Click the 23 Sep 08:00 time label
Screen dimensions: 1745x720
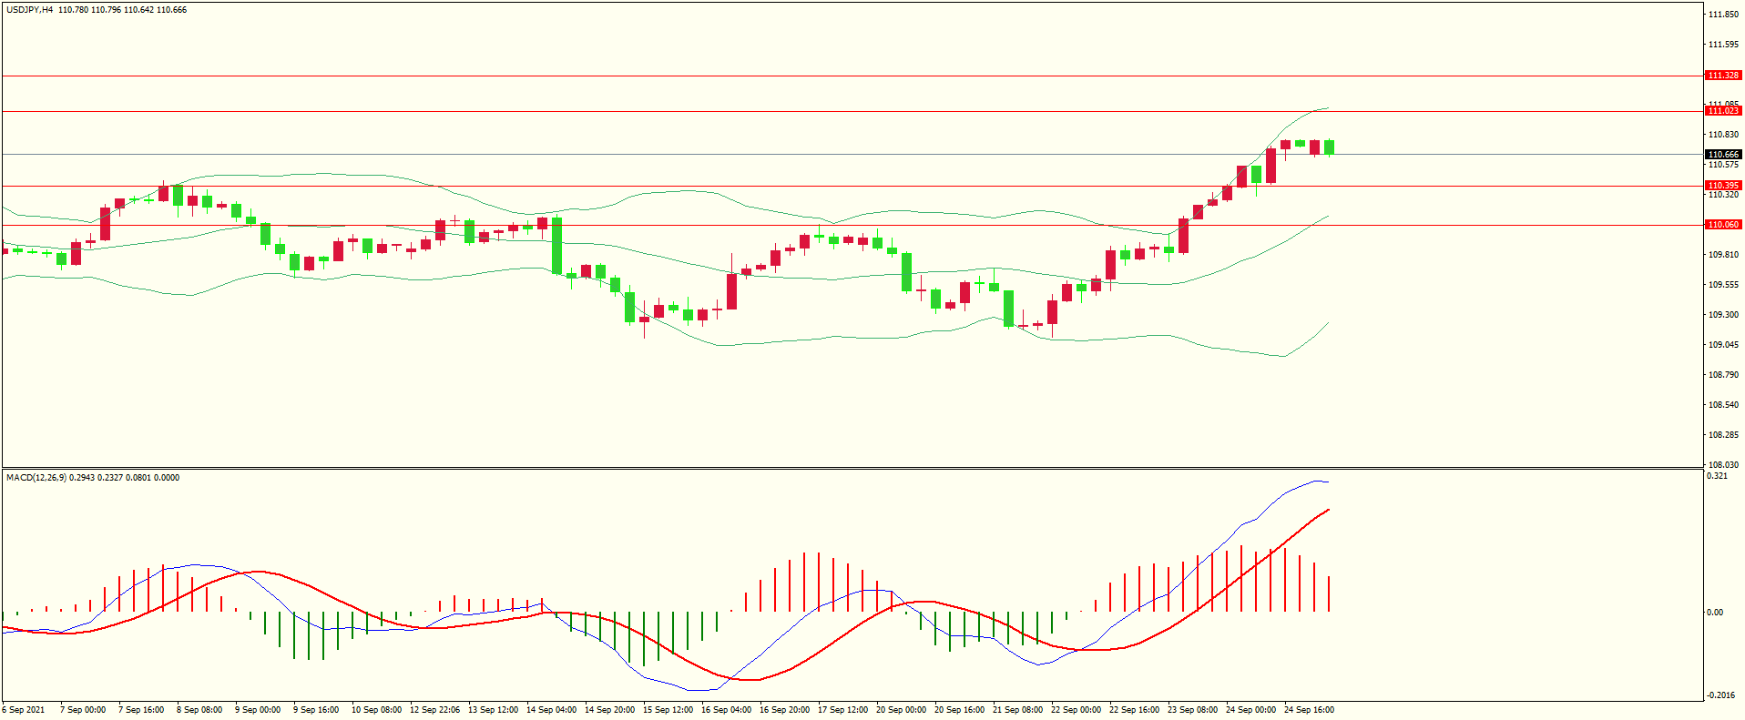coord(1192,710)
